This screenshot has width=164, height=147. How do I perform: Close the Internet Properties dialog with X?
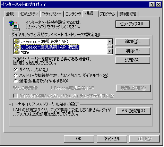pos(158,5)
